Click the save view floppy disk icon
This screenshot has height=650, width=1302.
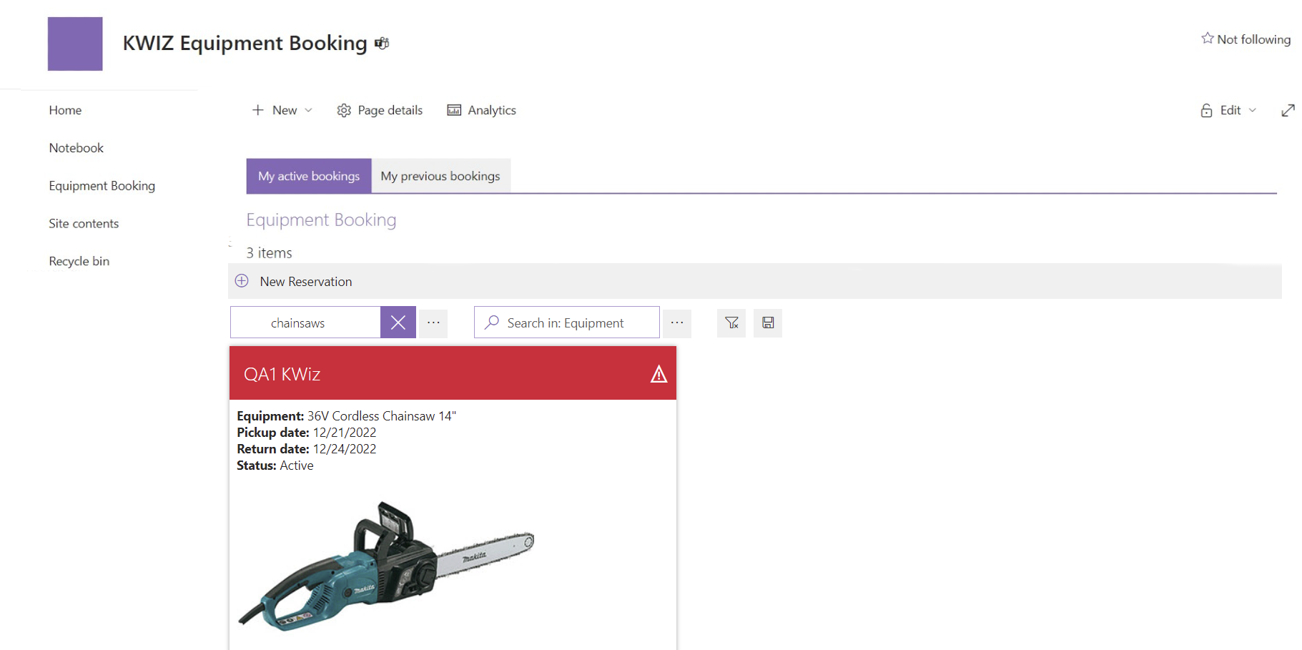pos(768,323)
